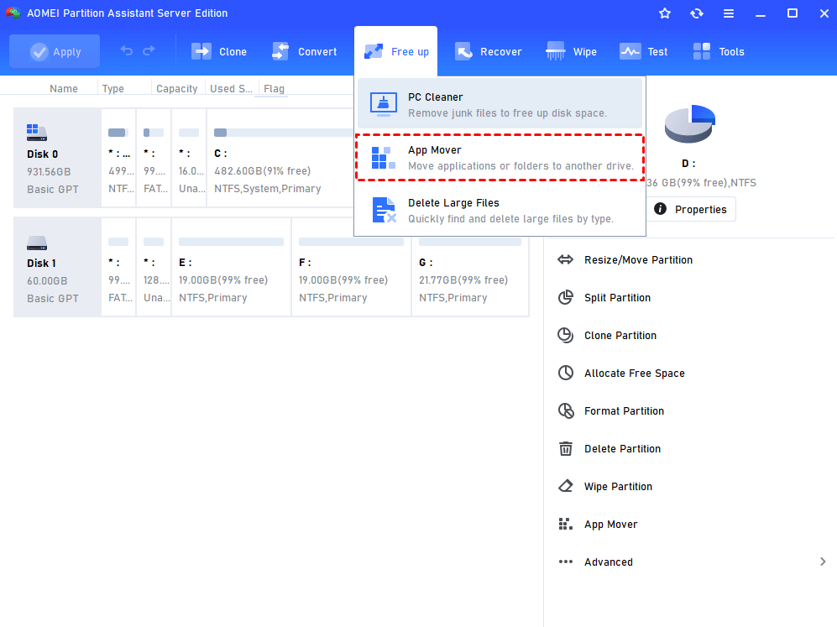
Task: Click the side panel App Mover dots icon
Action: (x=565, y=524)
